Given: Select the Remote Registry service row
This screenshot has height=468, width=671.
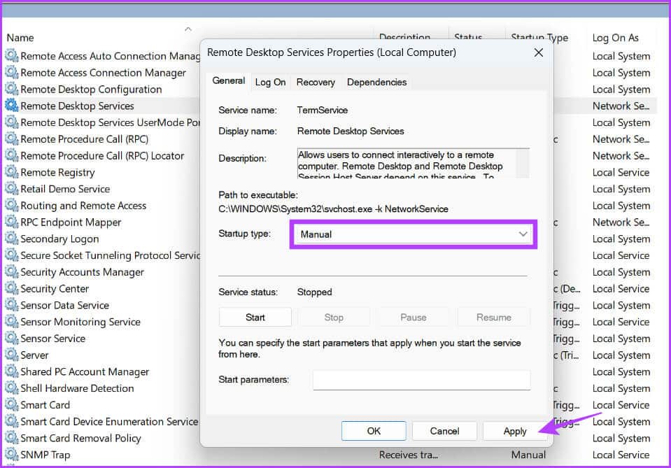Looking at the screenshot, I should [58, 172].
